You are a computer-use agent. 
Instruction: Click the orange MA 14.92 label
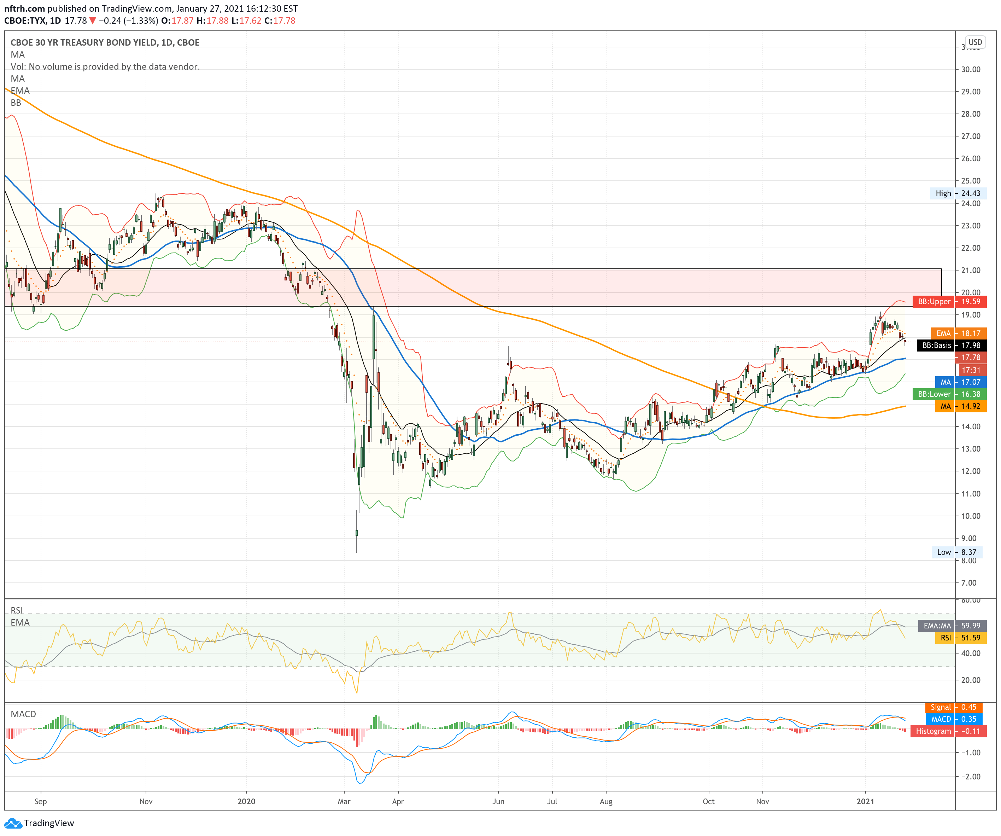click(x=960, y=406)
